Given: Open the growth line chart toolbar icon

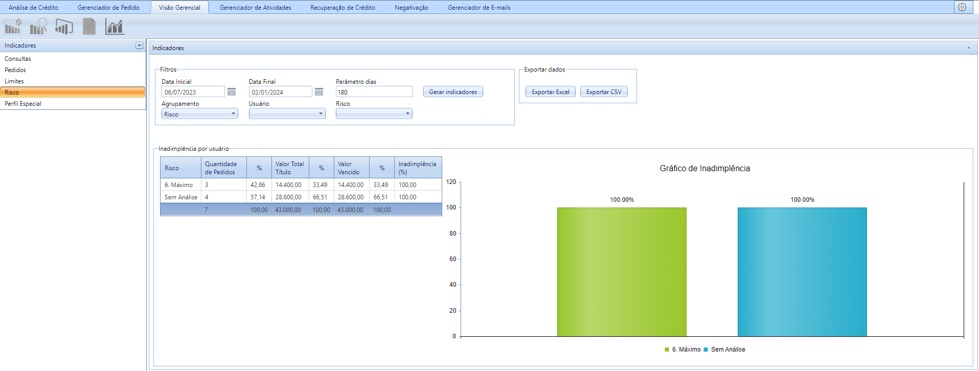Looking at the screenshot, I should (115, 26).
